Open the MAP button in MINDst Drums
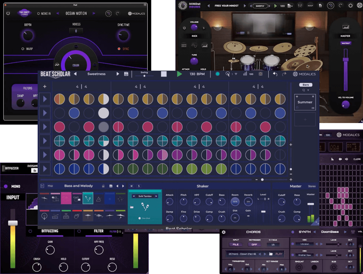 pyautogui.click(x=310, y=6)
